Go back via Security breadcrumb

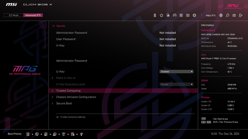[61, 26]
